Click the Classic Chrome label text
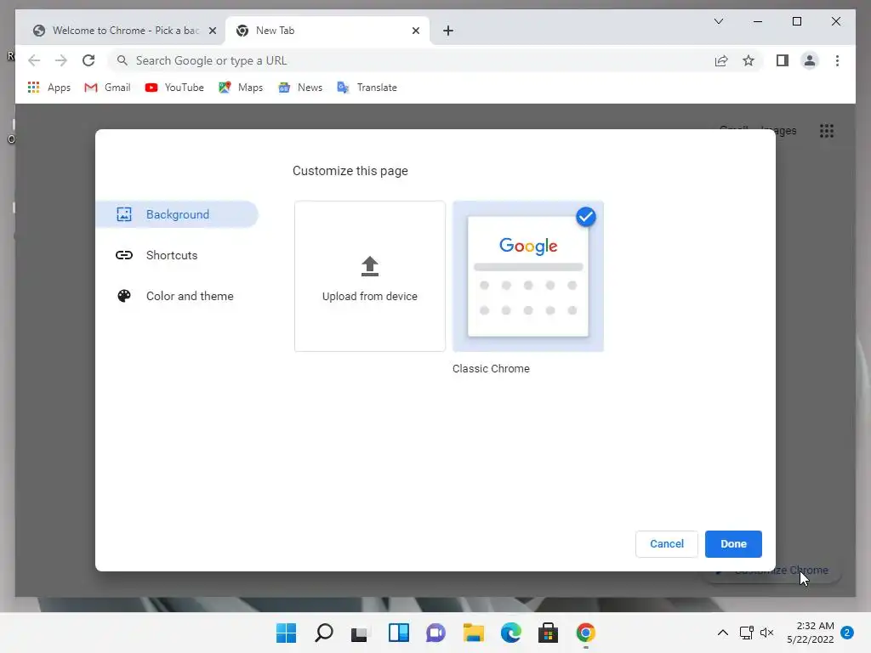 point(491,369)
